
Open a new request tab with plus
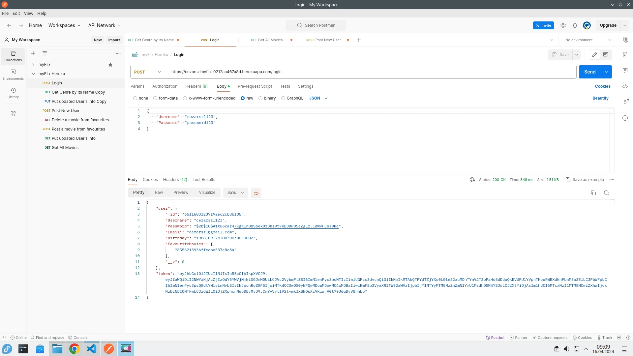tap(359, 40)
